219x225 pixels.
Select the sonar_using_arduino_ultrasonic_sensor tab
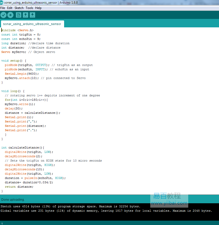coord(32,24)
